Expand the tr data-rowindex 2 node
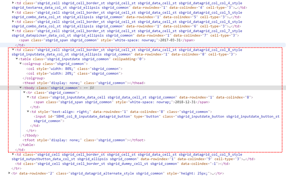 click(9, 173)
